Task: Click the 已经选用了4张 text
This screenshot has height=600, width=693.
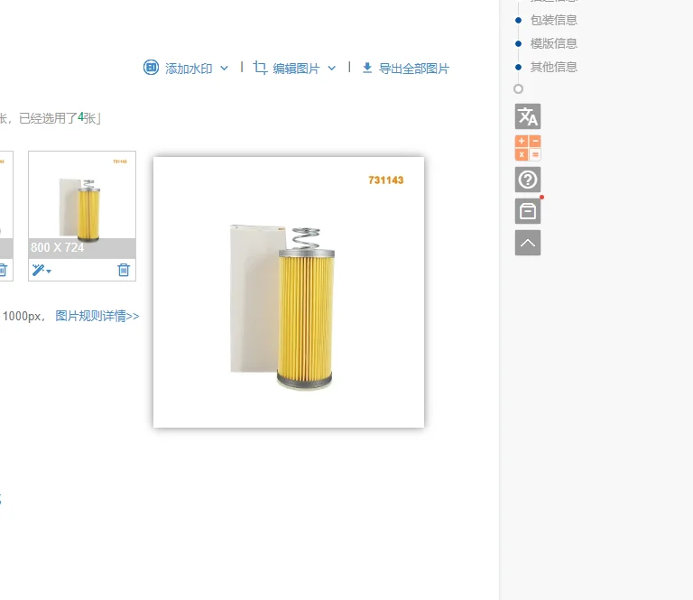Action: (x=58, y=118)
